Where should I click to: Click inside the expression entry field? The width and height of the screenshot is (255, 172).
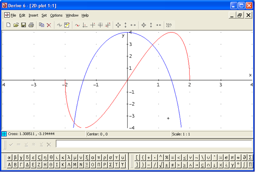tap(152, 144)
